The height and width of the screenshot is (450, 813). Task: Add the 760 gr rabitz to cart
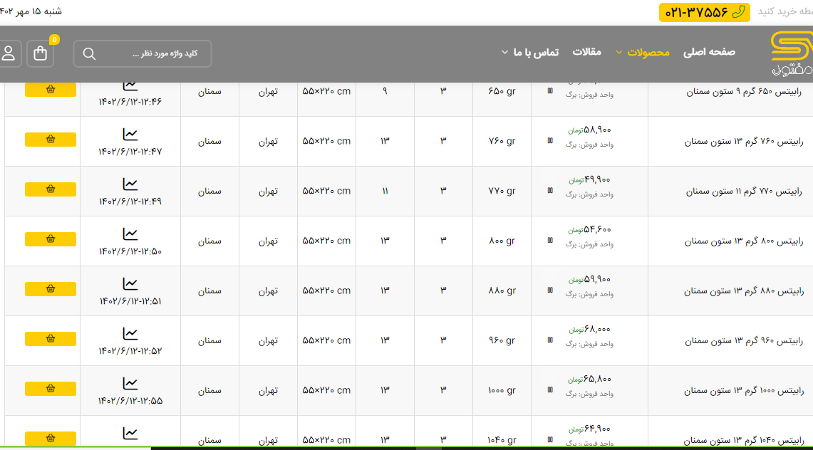[x=51, y=140]
